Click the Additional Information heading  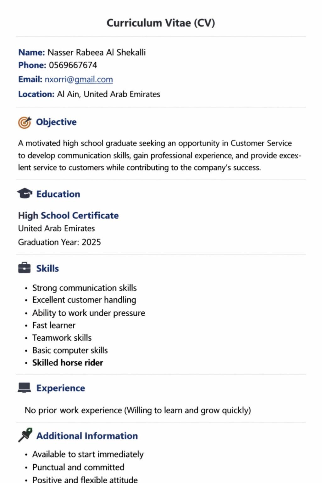coord(87,436)
